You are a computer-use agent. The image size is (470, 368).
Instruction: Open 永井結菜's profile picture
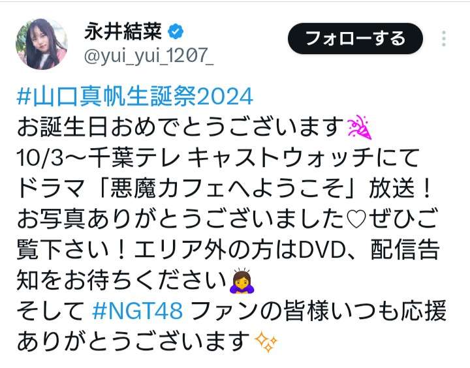click(x=42, y=44)
